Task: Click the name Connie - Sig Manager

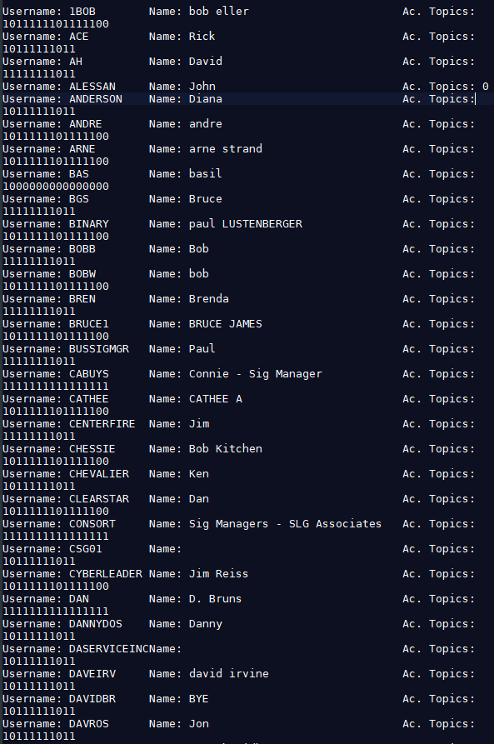Action: click(255, 374)
